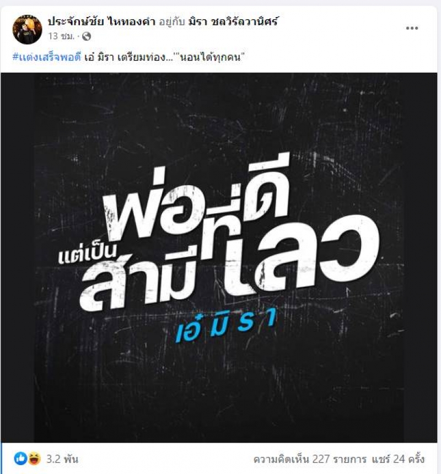Click the small แต่เป็น text in image
Screen dimensions: 441x474
pos(87,254)
